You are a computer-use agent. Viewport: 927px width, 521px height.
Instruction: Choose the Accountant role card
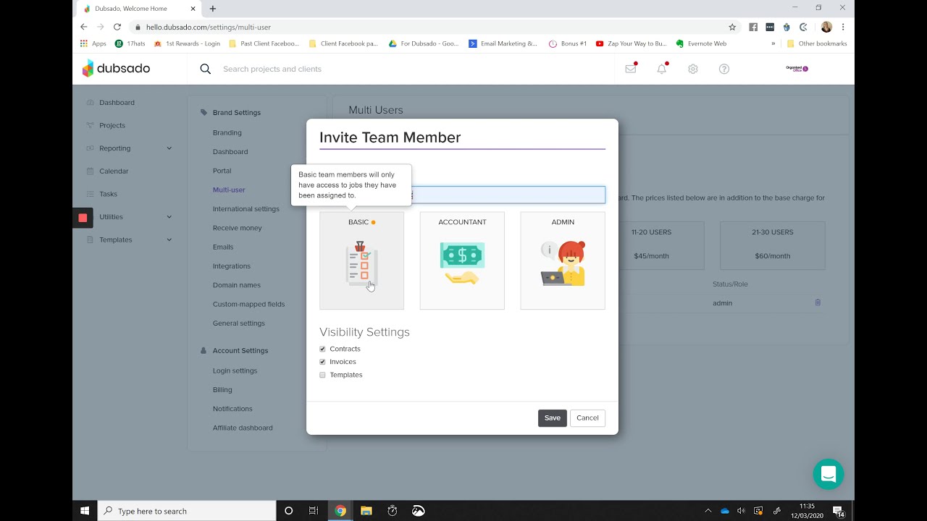point(462,260)
